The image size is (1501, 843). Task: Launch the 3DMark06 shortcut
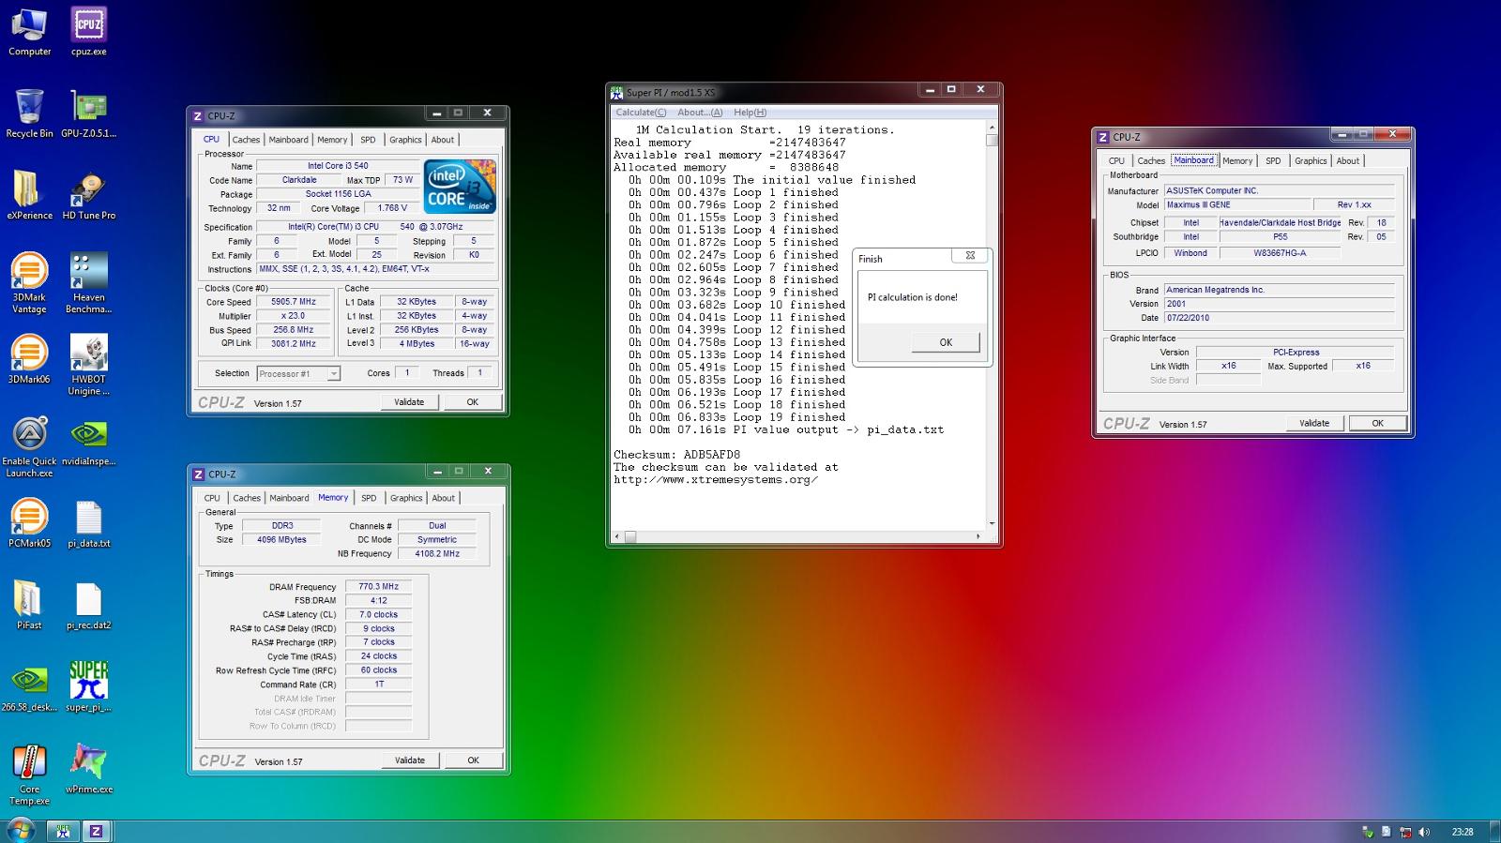(x=29, y=359)
